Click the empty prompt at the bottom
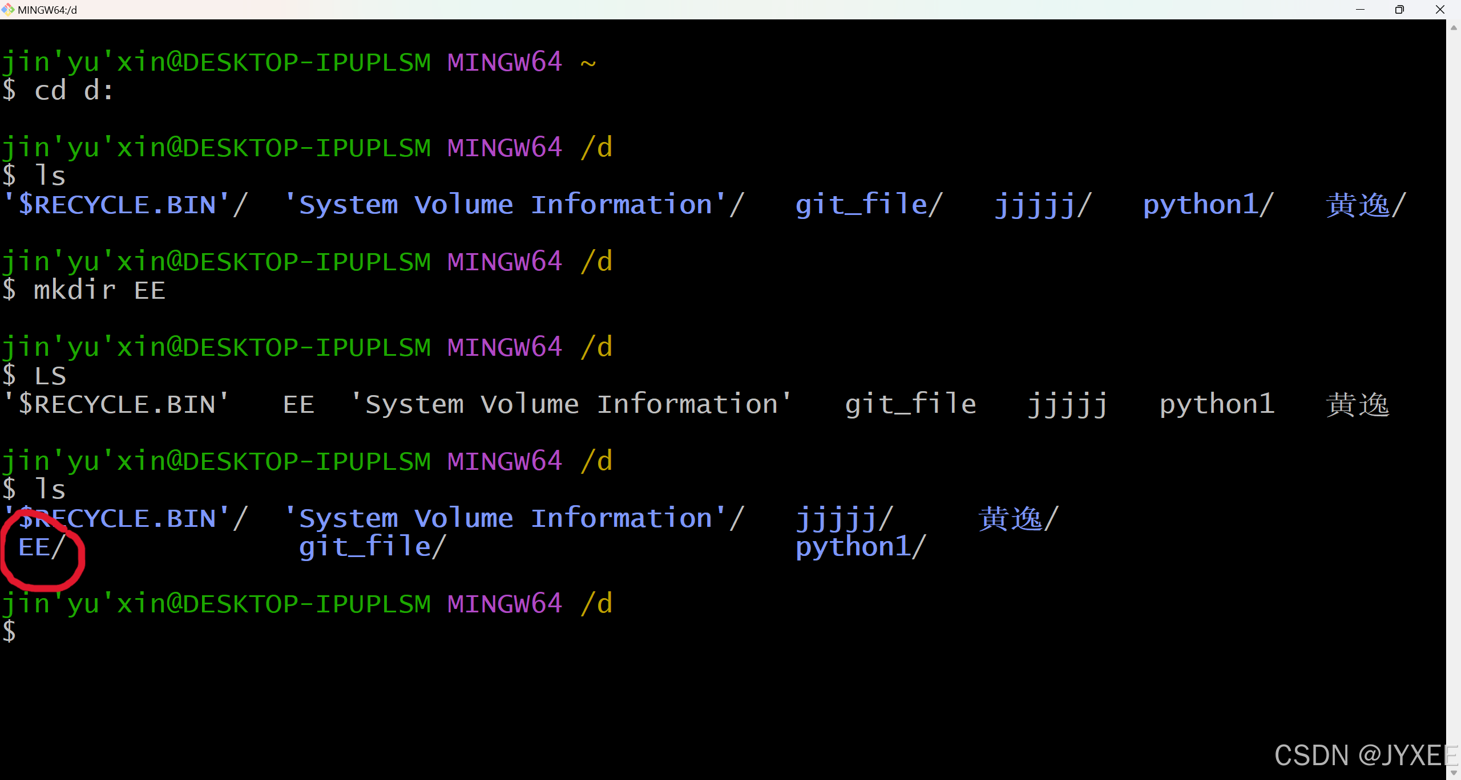Screen dimensions: 1461x780 click(9, 632)
